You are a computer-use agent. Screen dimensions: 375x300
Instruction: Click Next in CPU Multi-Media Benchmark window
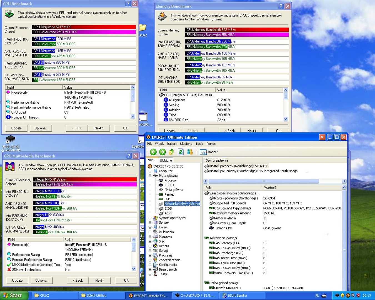coord(100,281)
